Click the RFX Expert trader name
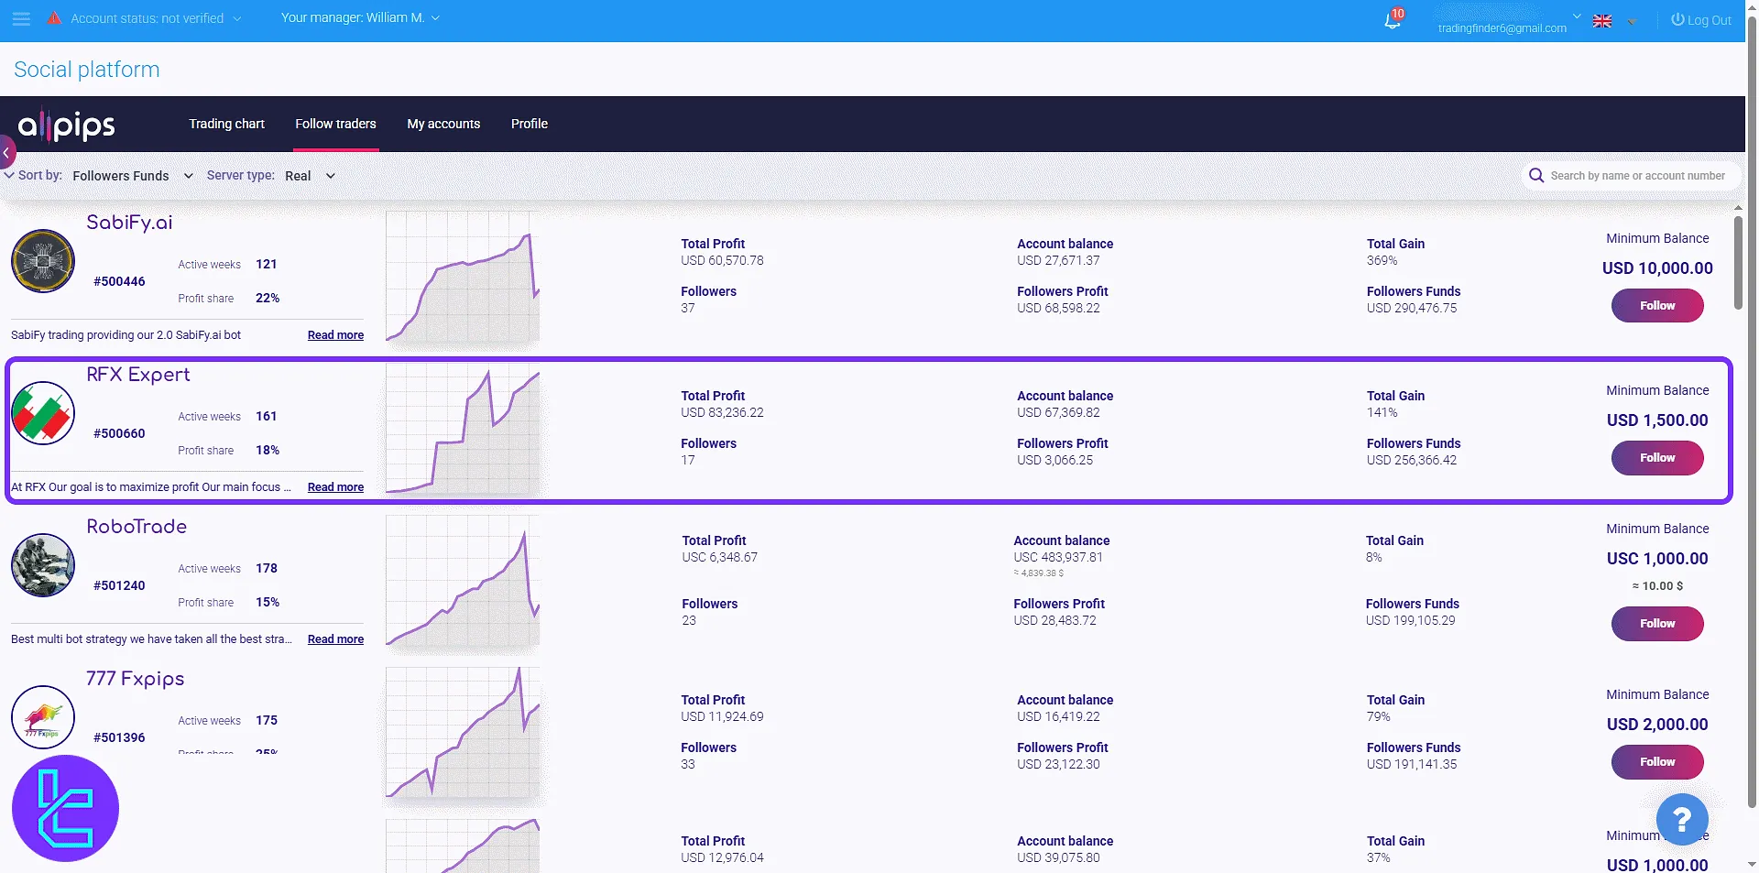Screen dimensions: 1759x873 [x=138, y=375]
